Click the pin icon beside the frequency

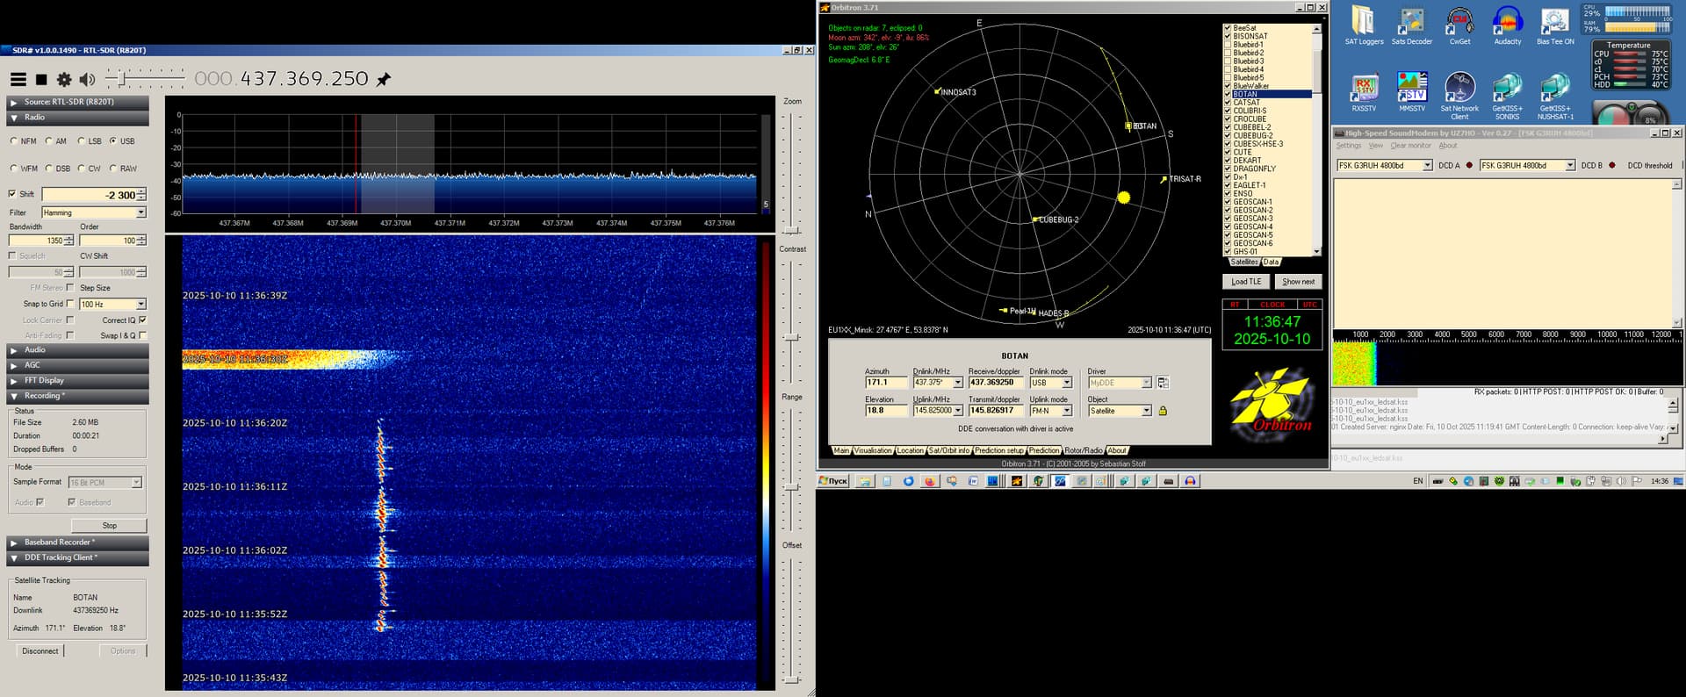(x=384, y=80)
